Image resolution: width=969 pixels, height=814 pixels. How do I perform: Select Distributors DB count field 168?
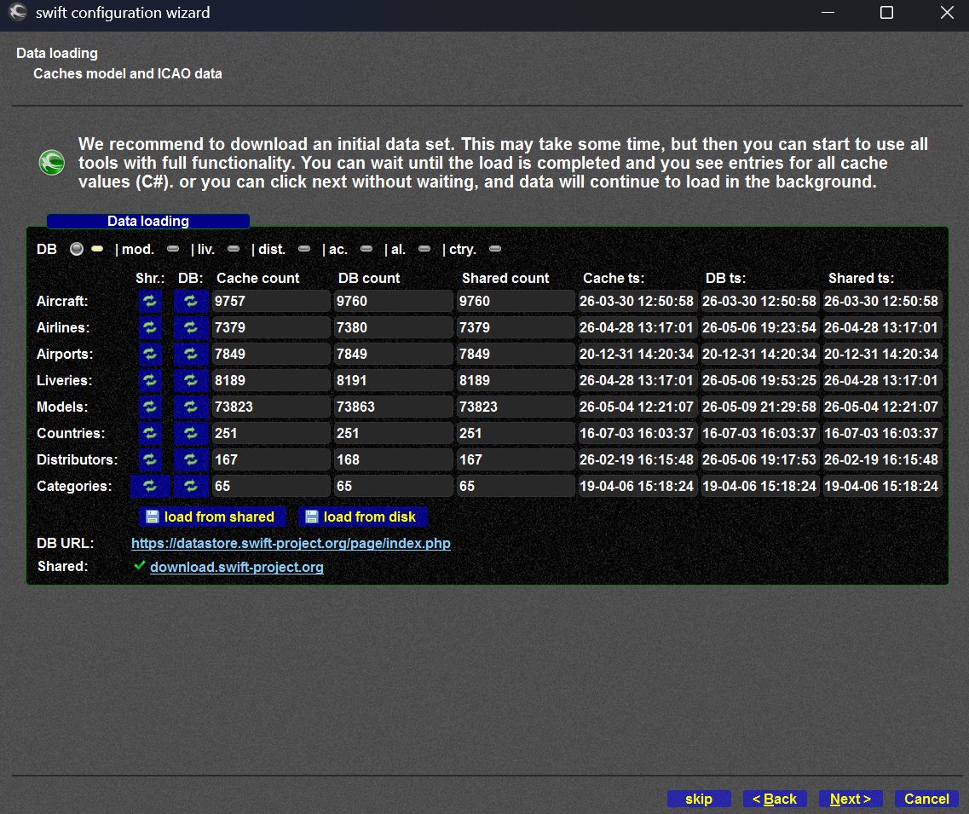(393, 459)
